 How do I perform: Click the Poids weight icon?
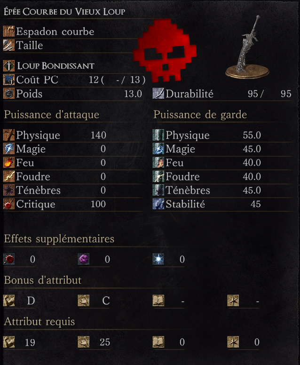(9, 94)
